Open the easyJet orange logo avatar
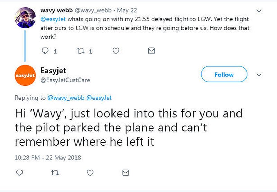 click(x=25, y=75)
